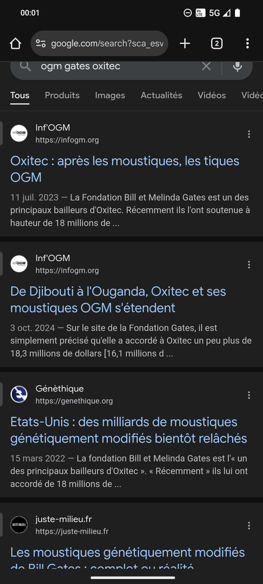This screenshot has height=584, width=263.
Task: Open the tab switcher showing 2 tabs
Action: pyautogui.click(x=216, y=43)
